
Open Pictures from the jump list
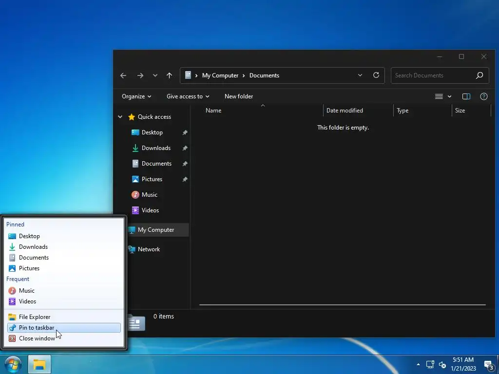pos(64,268)
